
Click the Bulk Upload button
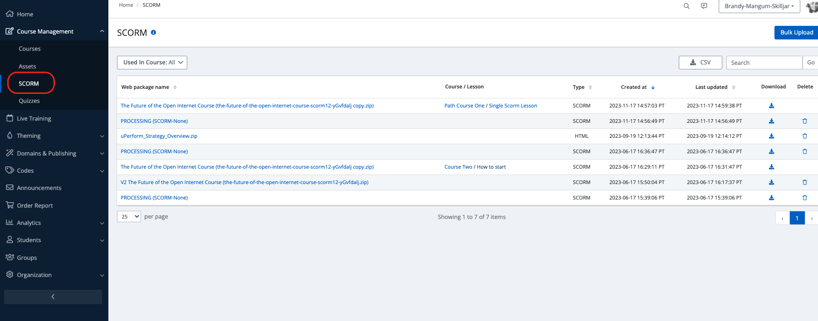pyautogui.click(x=796, y=33)
